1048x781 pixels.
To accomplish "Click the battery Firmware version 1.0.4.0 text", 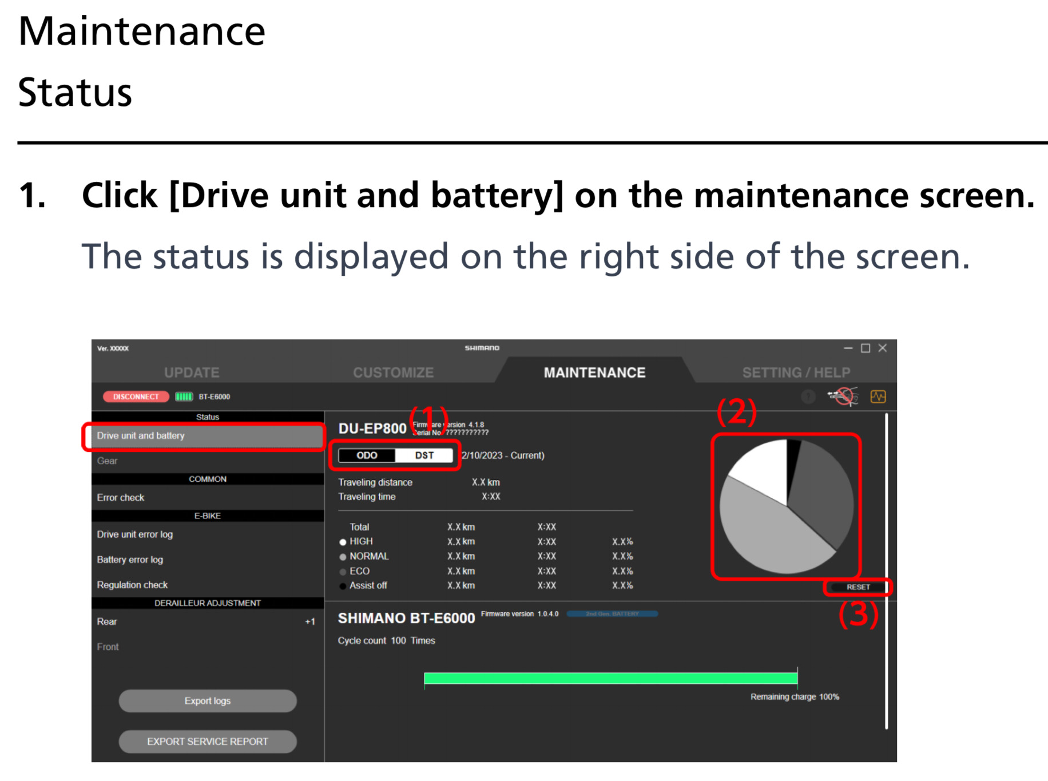I will 519,614.
